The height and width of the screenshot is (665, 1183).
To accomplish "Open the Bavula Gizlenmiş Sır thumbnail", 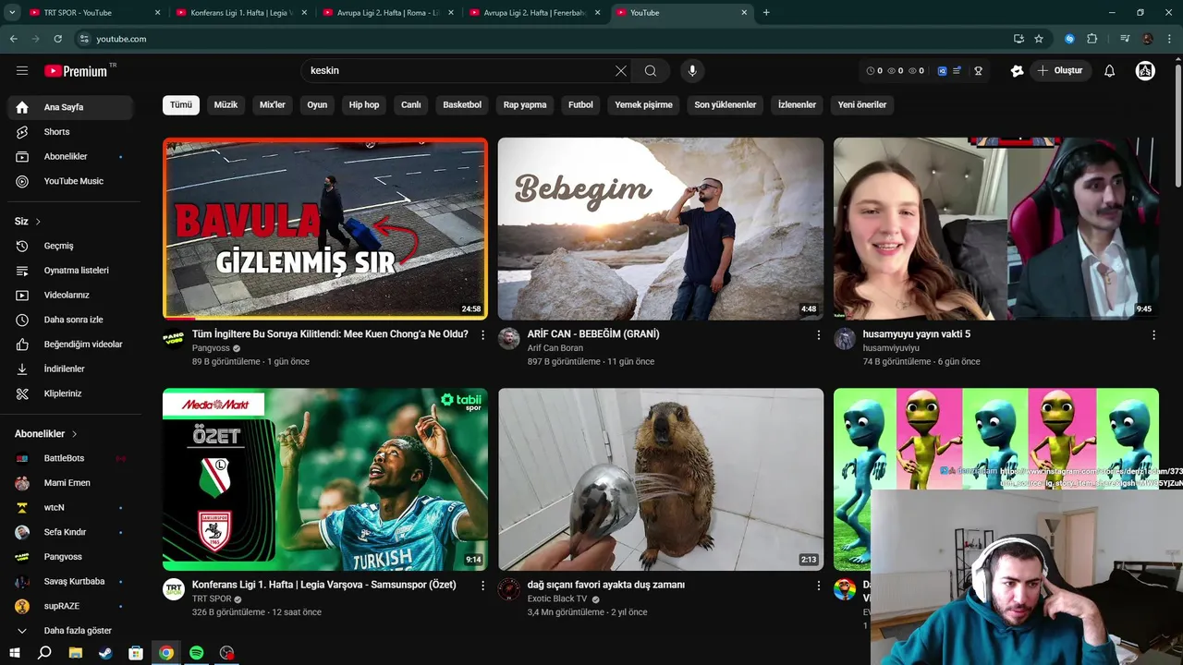I will [x=325, y=228].
